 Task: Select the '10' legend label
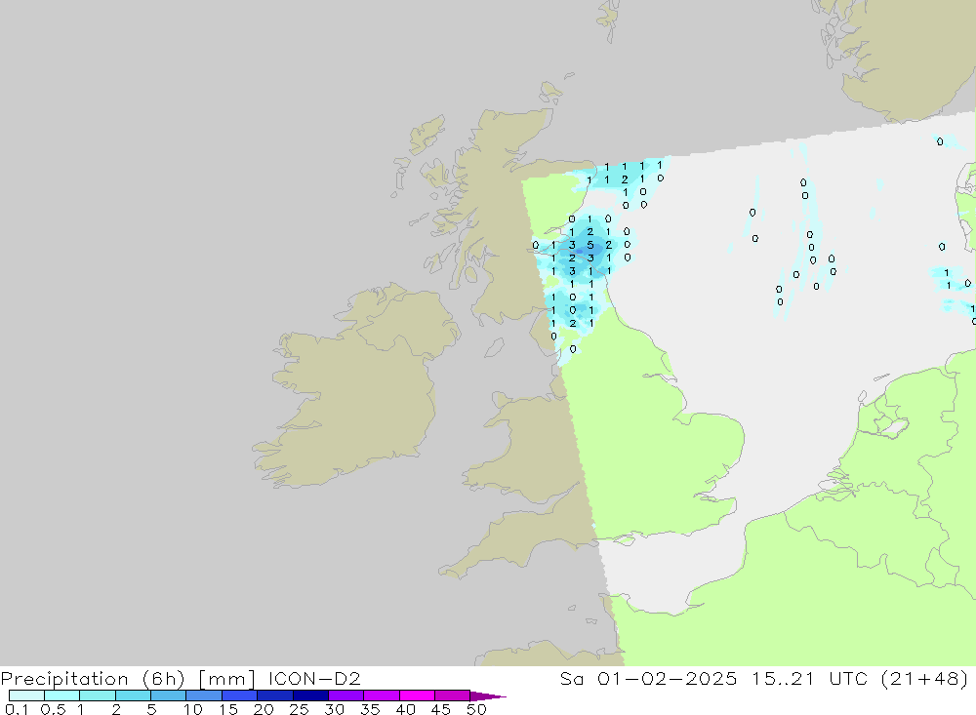tap(192, 709)
